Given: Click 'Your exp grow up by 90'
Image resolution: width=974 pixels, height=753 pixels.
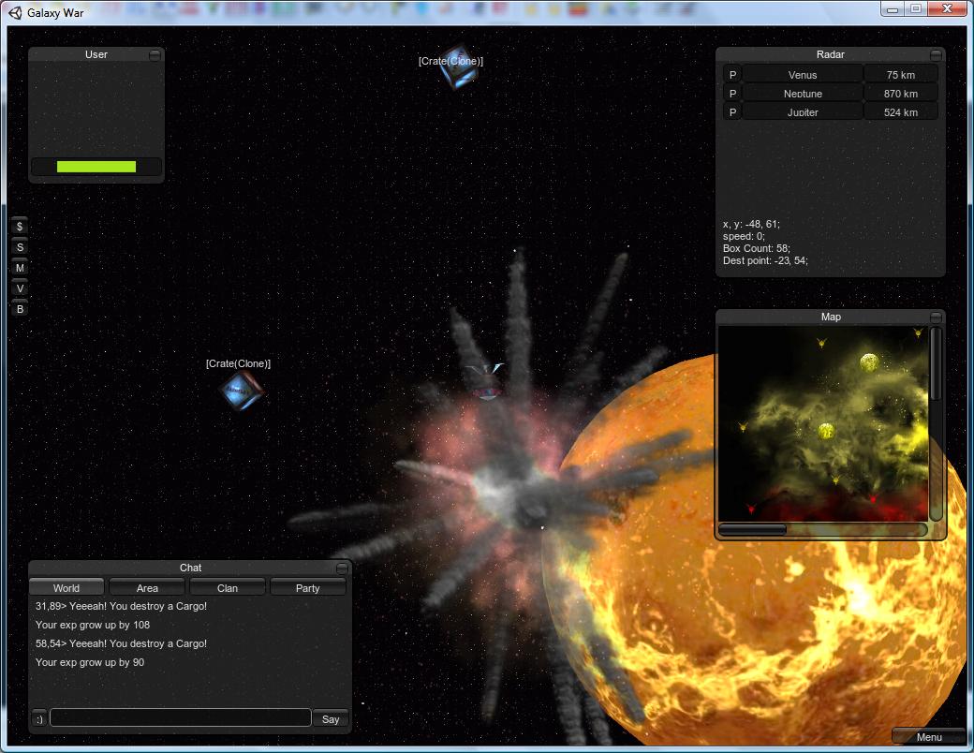Looking at the screenshot, I should pyautogui.click(x=90, y=662).
